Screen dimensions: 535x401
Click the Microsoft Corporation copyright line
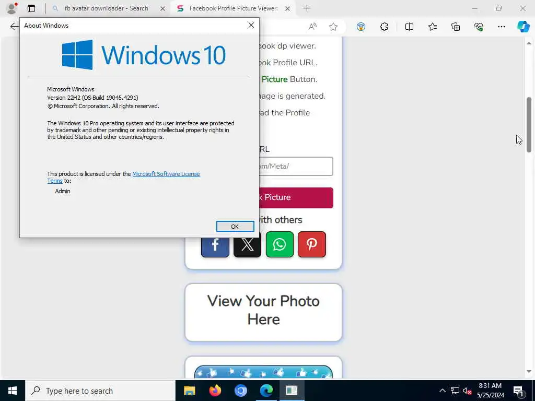tap(103, 106)
